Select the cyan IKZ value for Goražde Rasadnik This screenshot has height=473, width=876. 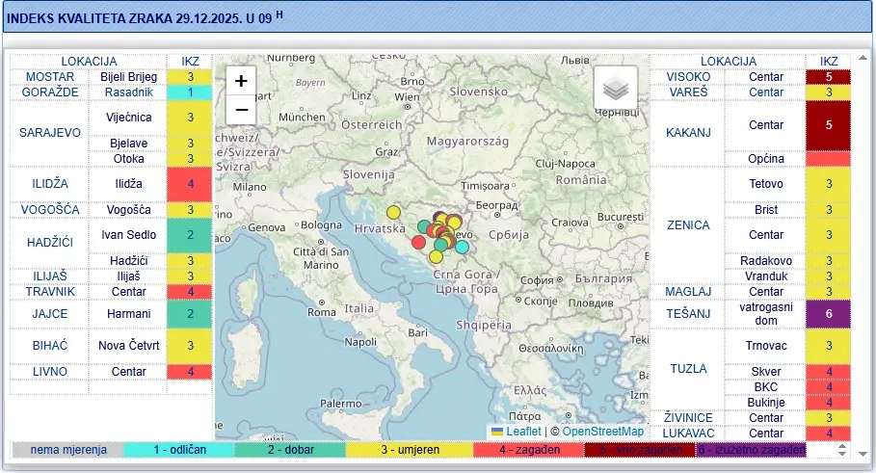click(191, 92)
